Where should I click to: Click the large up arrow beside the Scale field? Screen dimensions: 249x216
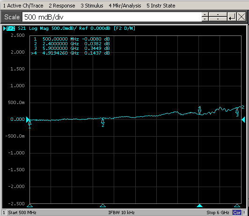[218, 14]
